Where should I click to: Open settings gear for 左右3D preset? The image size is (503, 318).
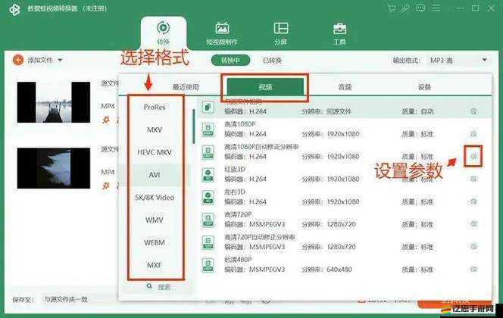[473, 201]
